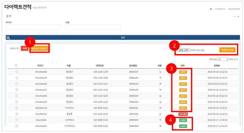Click the 아이디 column header
Viewport: 244px width, 133px height.
pyautogui.click(x=40, y=65)
